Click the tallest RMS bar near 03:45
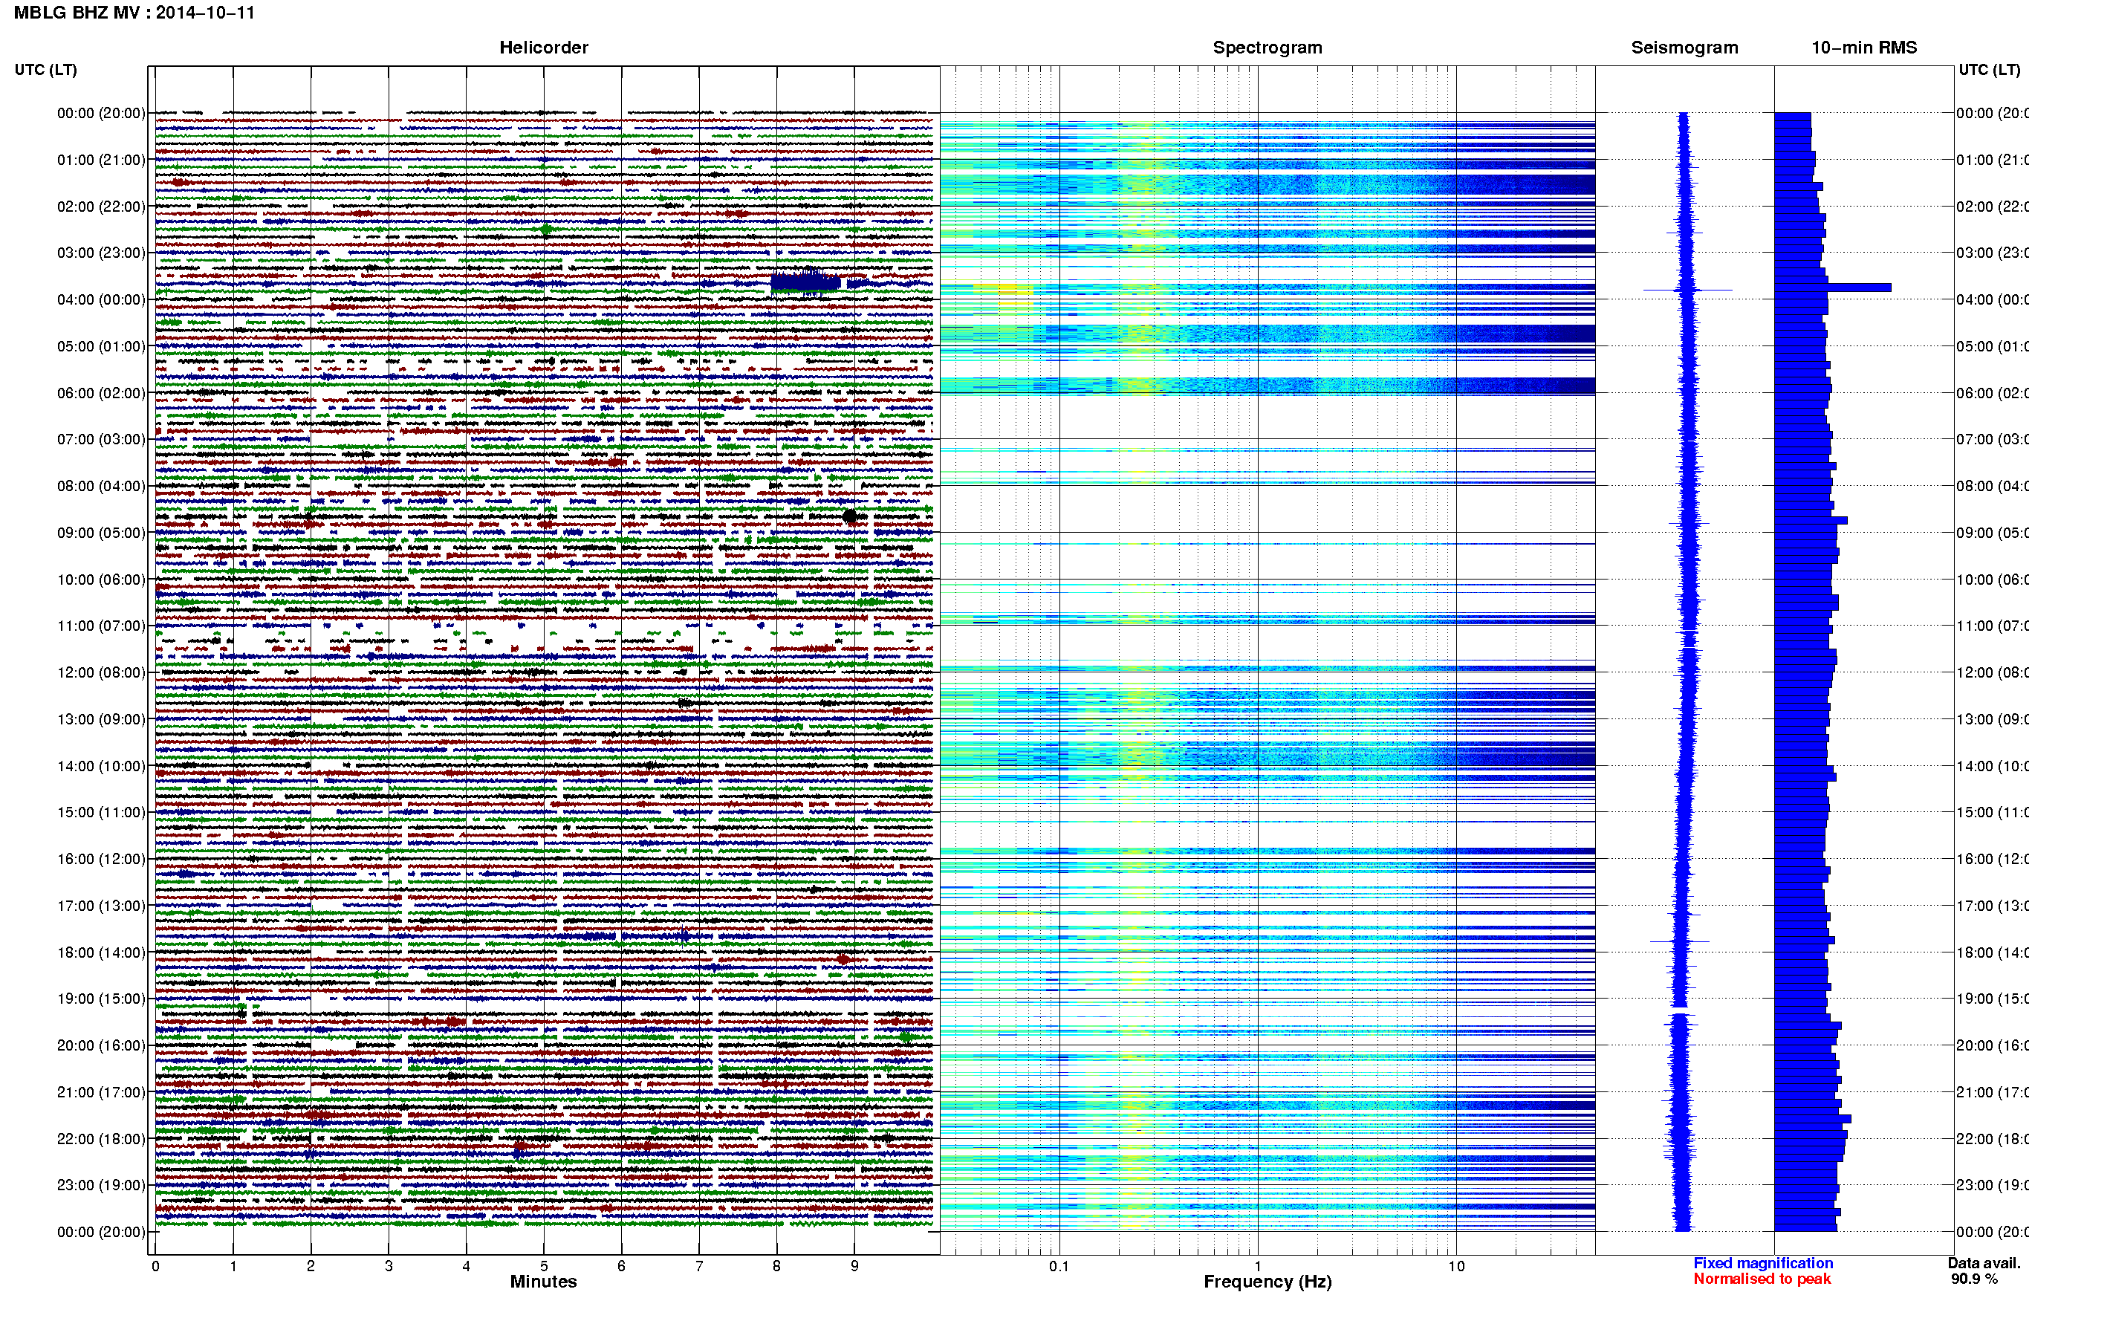 [1833, 288]
